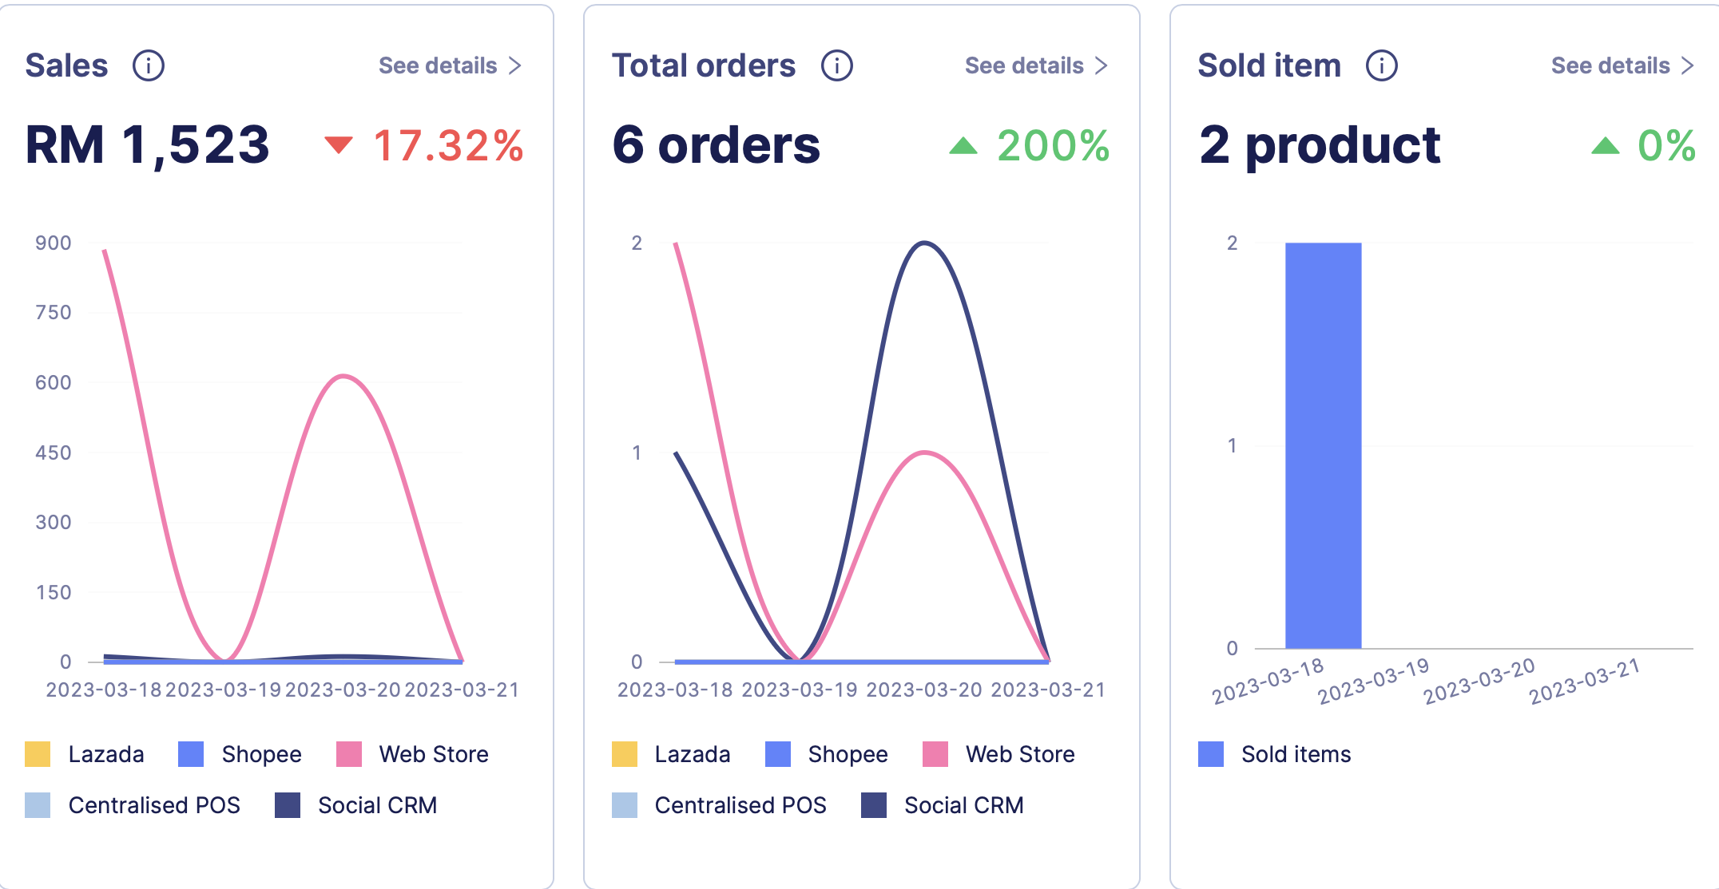Hide Centralised POS in Sales chart legend
This screenshot has height=889, width=1719.
153,805
